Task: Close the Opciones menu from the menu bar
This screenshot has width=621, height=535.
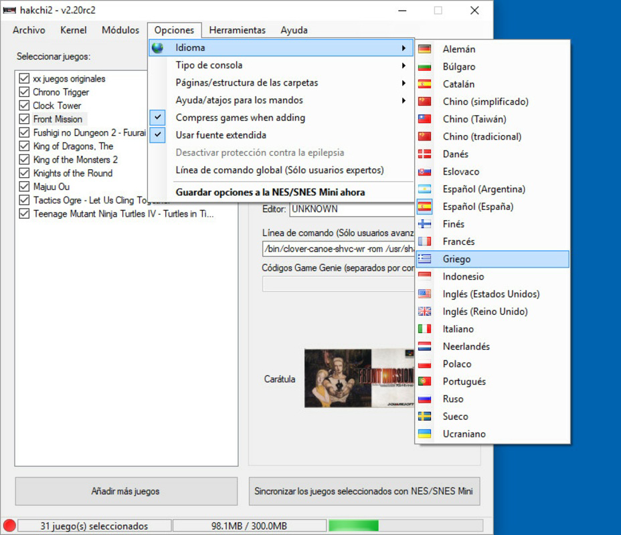Action: pos(174,30)
